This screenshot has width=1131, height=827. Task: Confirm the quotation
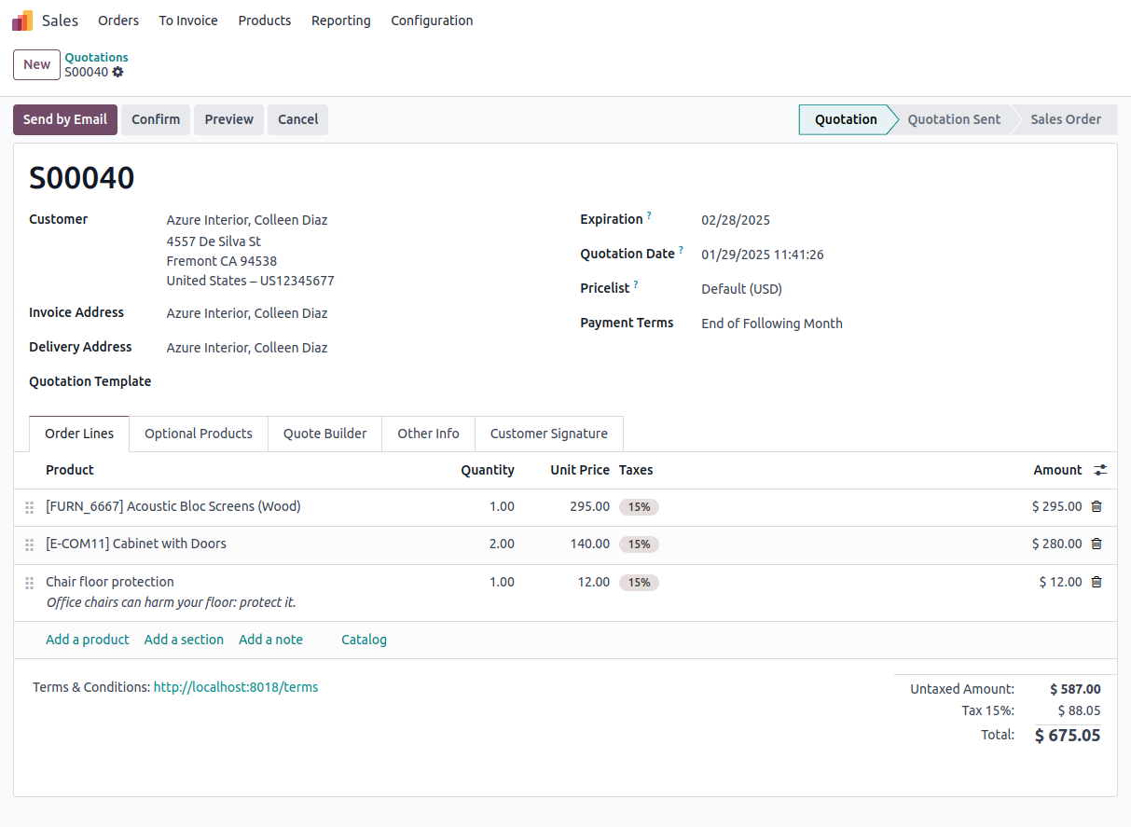pyautogui.click(x=156, y=119)
